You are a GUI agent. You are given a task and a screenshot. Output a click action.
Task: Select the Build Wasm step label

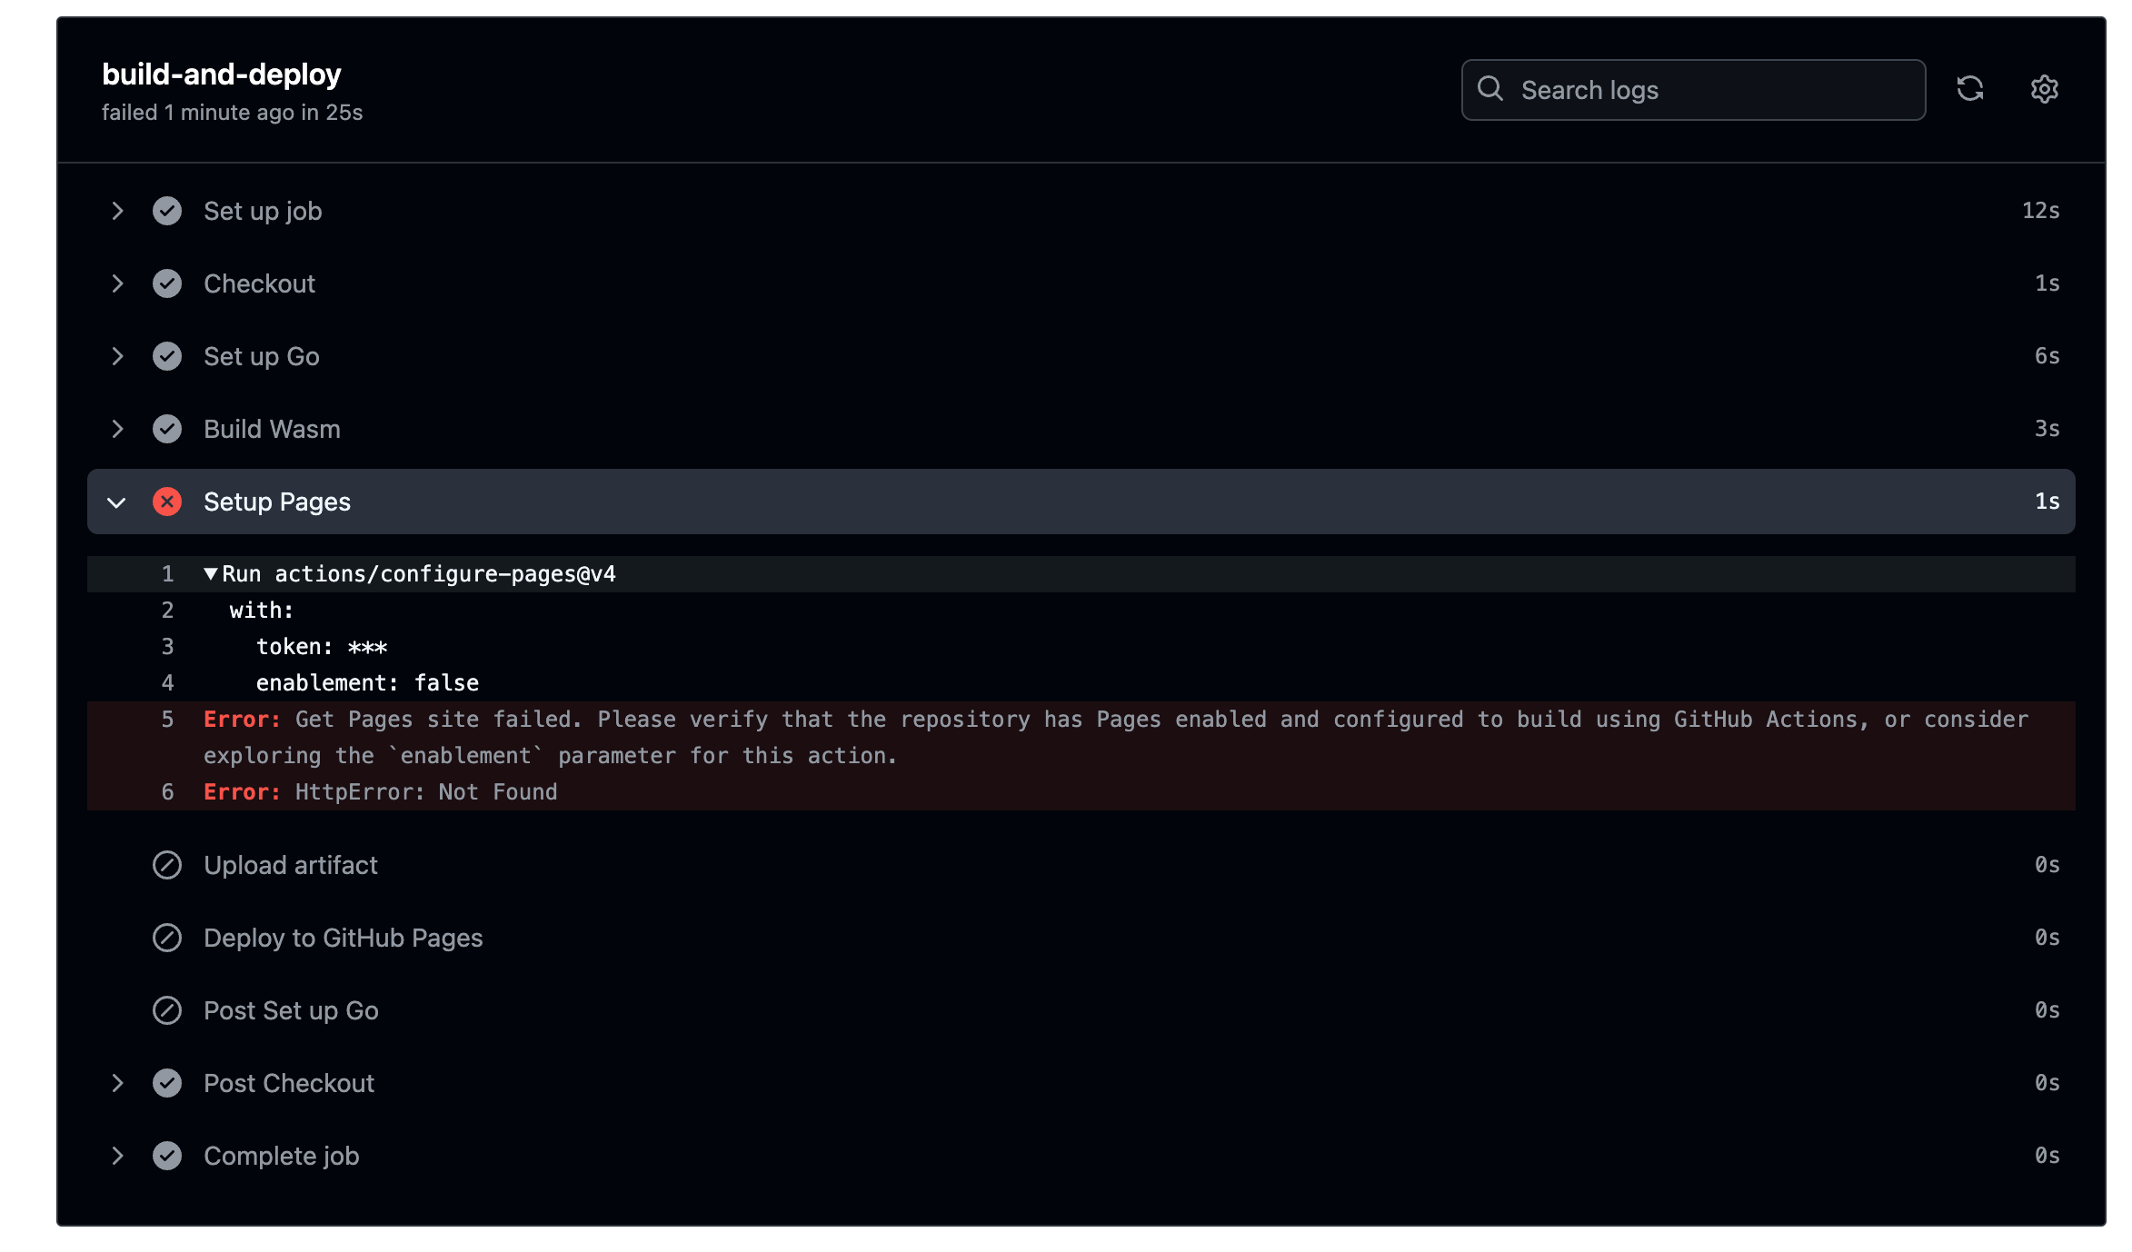[x=272, y=429]
